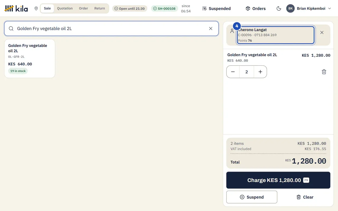Screen dimensions: 338x211
Task: Remove customer Cherono Langat from sale
Action: (x=322, y=32)
